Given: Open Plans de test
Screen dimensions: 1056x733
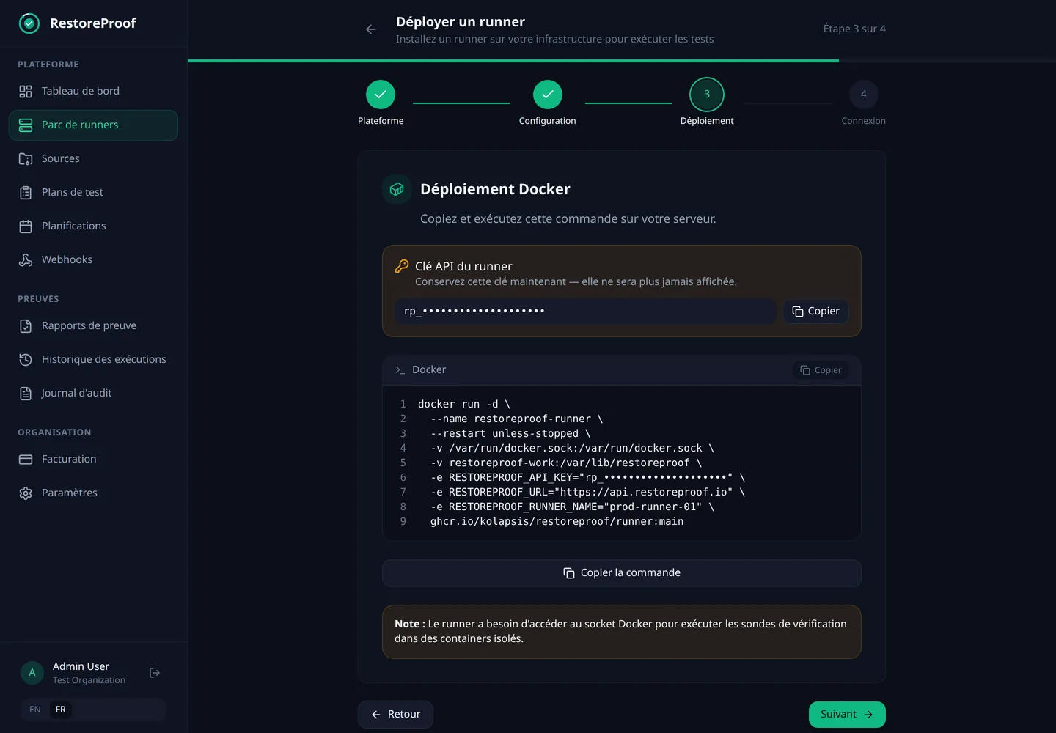Looking at the screenshot, I should (x=93, y=193).
